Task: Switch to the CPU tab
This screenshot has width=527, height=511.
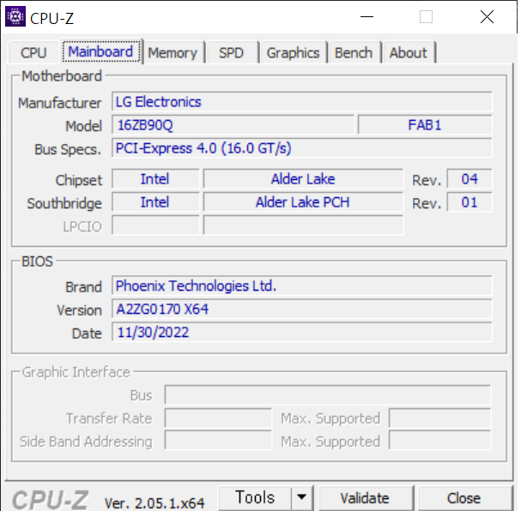Action: pyautogui.click(x=33, y=52)
